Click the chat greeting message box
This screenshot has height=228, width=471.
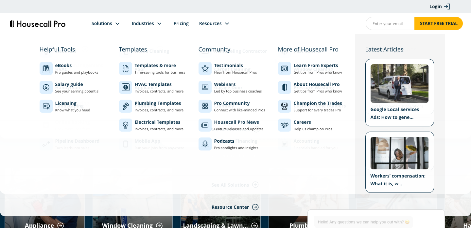[x=364, y=222]
